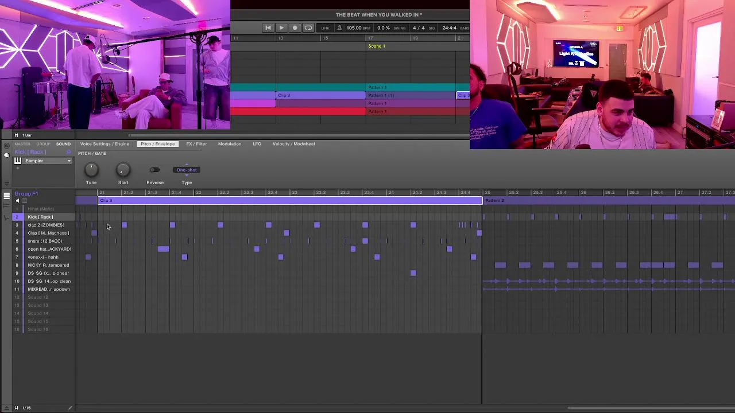Toggle the speaker audition icon
This screenshot has height=413, width=735.
point(17,201)
